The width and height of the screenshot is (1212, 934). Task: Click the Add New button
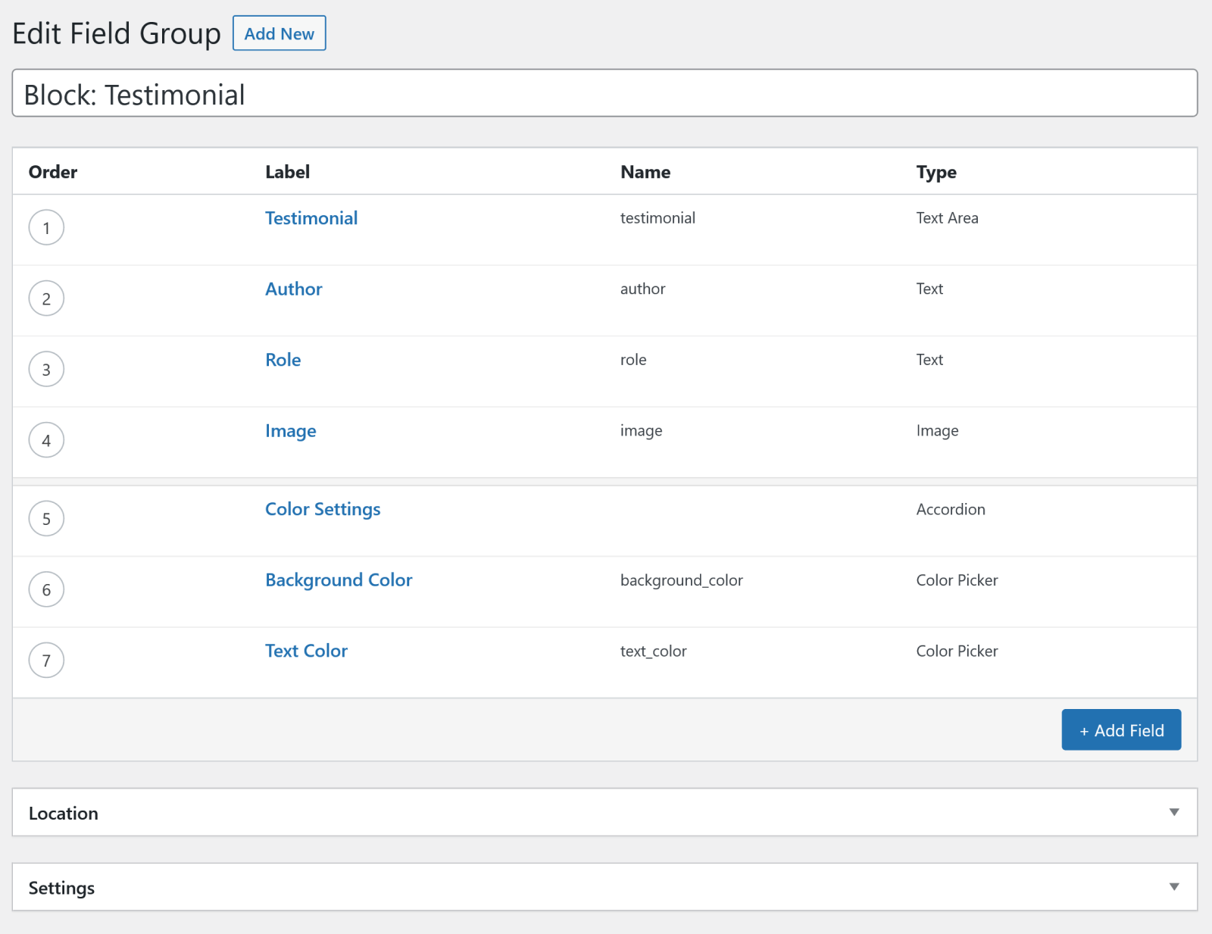[279, 33]
